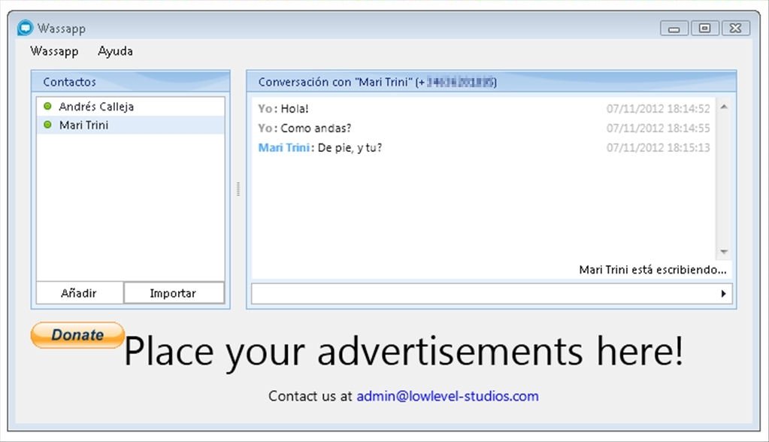Viewport: 769px width, 442px height.
Task: Click the Wassapp app icon in title bar
Action: pos(25,28)
